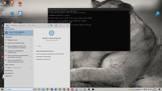
Task: Select the Documentos search tab
Action: coord(22,25)
